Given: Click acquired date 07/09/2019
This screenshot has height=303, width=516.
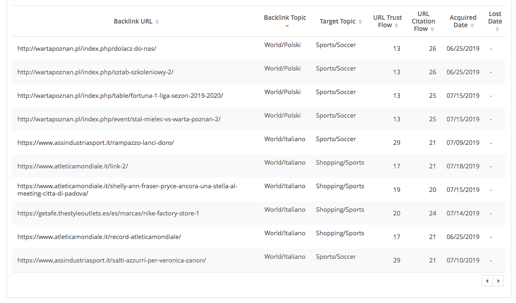Looking at the screenshot, I should (463, 142).
